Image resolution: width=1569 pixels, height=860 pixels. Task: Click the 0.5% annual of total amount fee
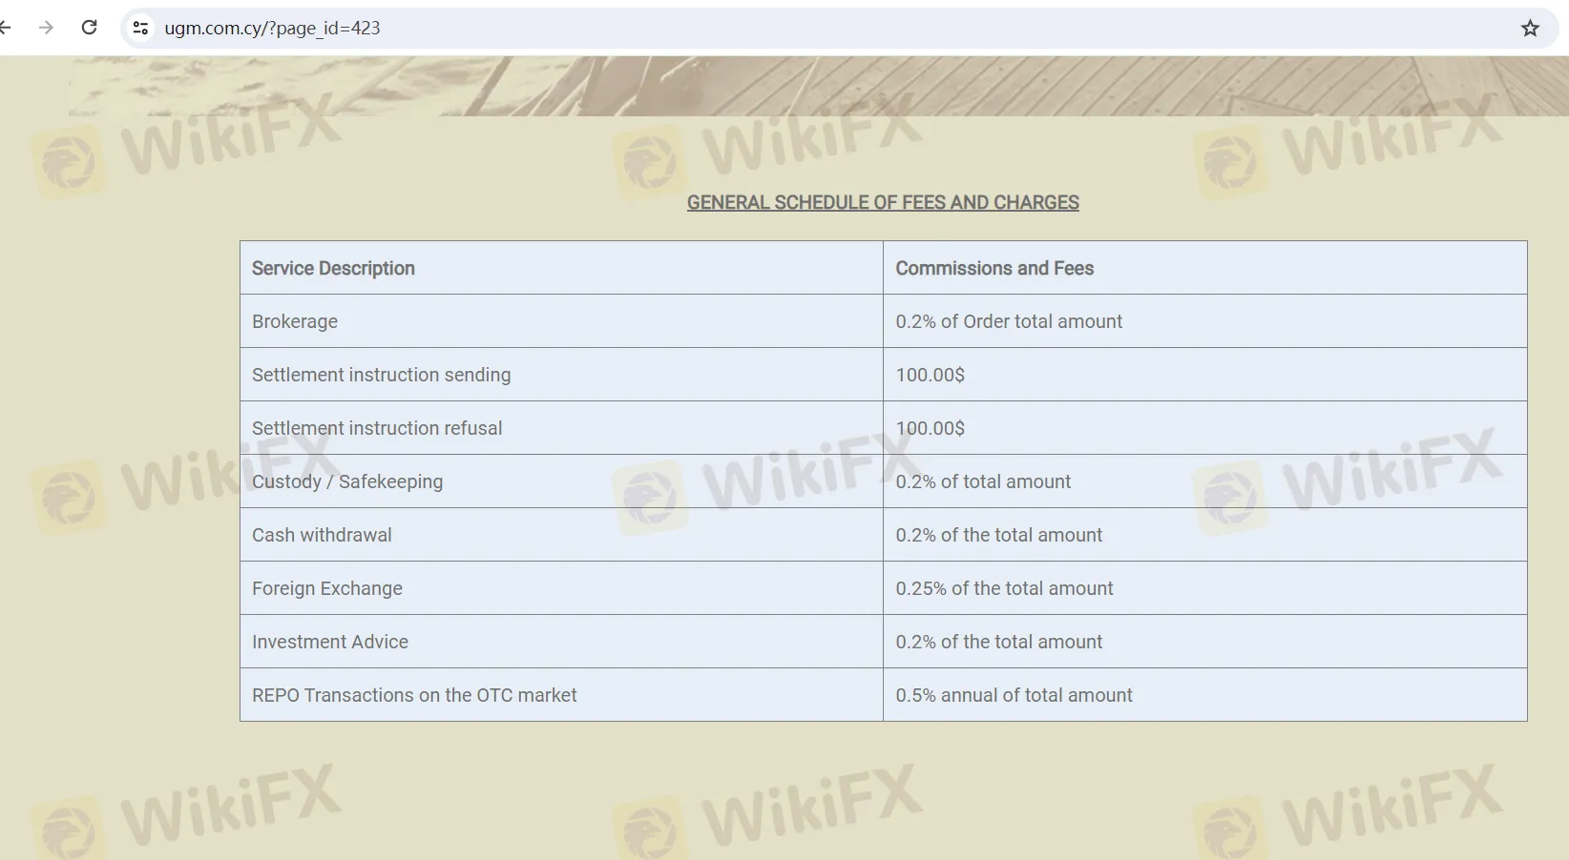point(1014,695)
